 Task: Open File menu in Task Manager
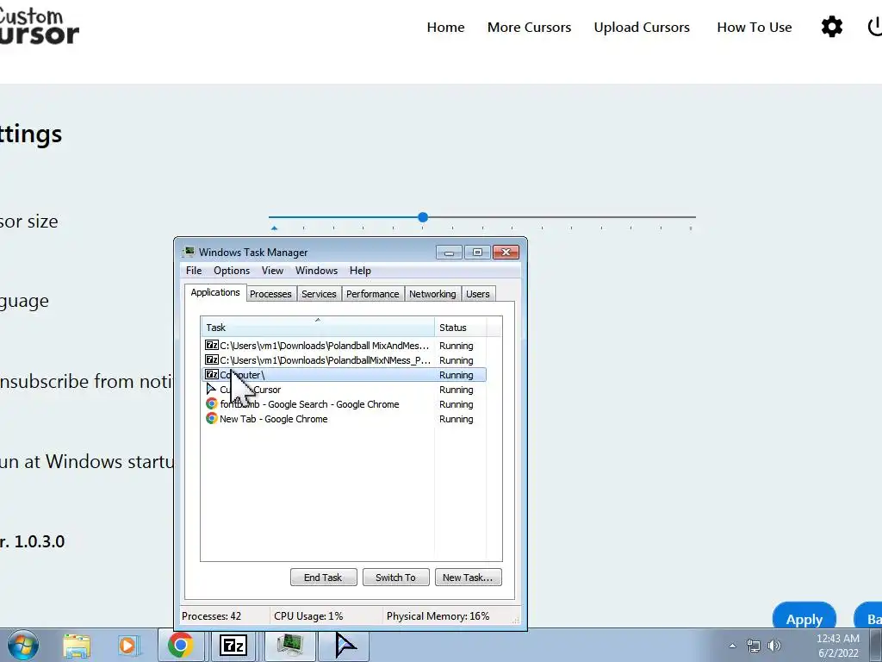[194, 270]
